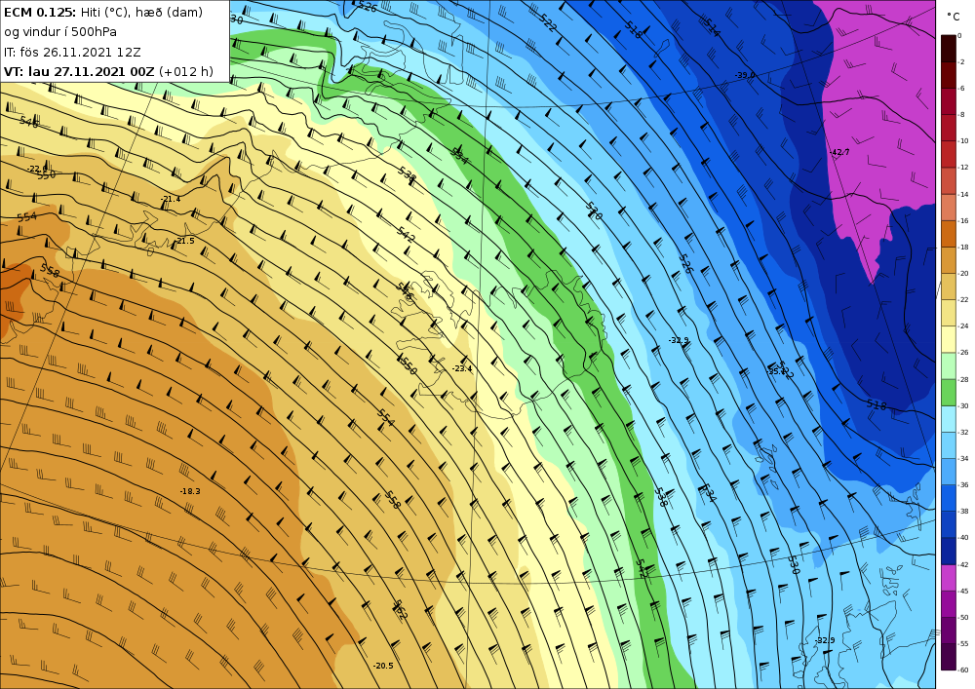Click the "-42.7" temperature value in magenta area
Viewport: 975px width, 689px height.
coord(839,152)
